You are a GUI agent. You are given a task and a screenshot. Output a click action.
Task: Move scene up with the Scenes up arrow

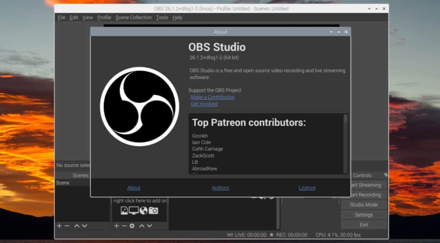point(76,226)
